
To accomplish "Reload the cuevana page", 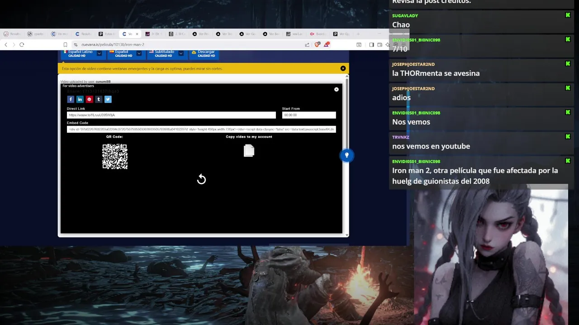I will 22,45.
